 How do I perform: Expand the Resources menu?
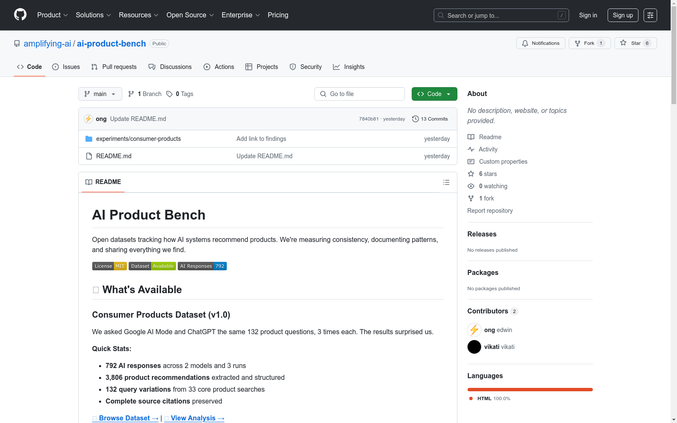(x=138, y=15)
